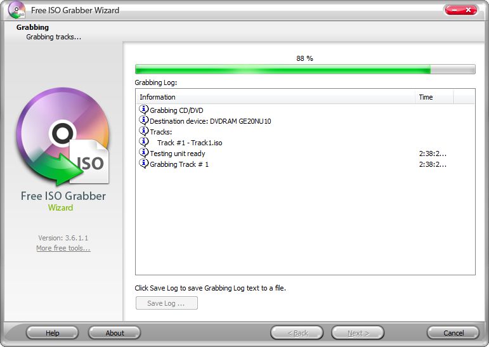Image resolution: width=489 pixels, height=347 pixels.
Task: Open the About dialog
Action: point(114,333)
